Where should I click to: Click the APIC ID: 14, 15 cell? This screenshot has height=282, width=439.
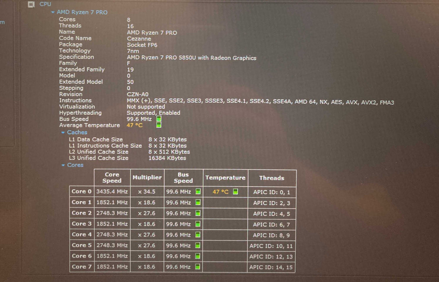[x=271, y=267]
